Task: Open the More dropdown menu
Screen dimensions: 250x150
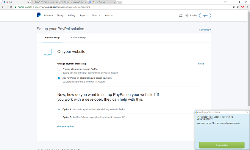Action: (x=109, y=15)
